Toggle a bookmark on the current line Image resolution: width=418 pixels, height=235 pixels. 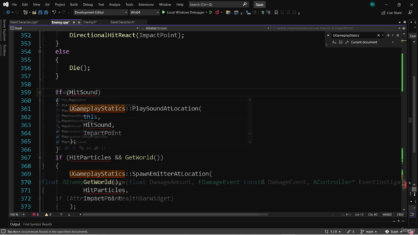tap(276, 12)
